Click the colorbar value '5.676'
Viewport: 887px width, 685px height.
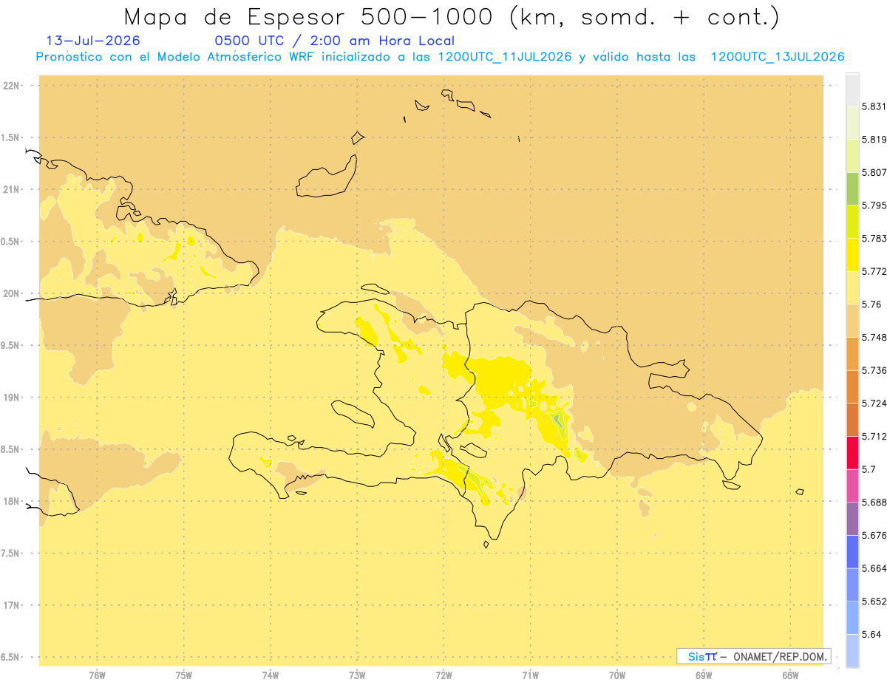[x=874, y=535]
